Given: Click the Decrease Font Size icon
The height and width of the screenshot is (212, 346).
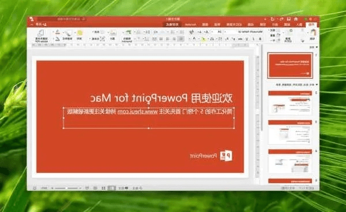Looking at the screenshot, I should [x=200, y=32].
